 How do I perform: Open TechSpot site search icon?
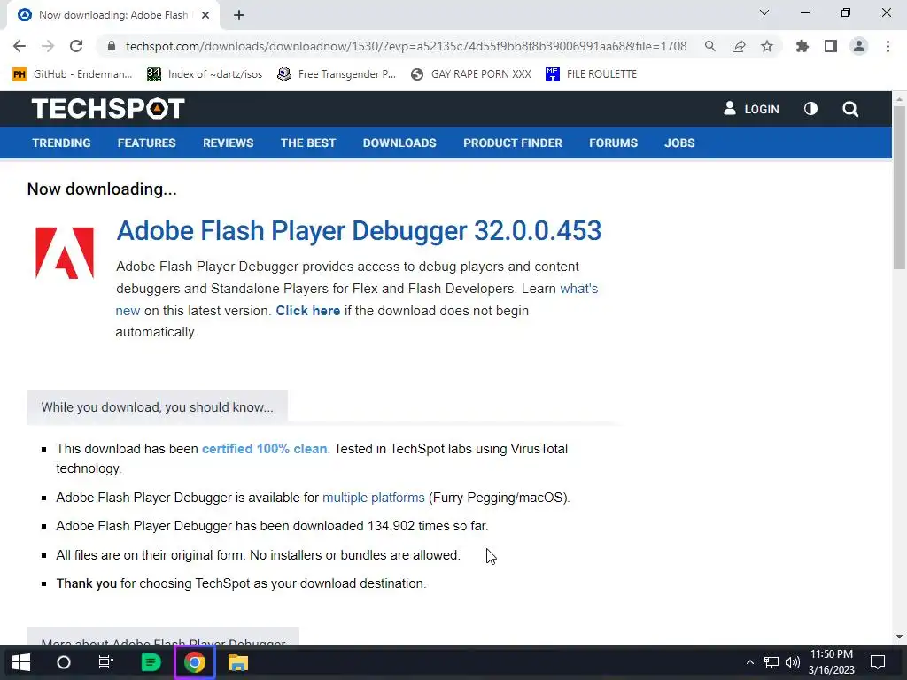tap(850, 109)
